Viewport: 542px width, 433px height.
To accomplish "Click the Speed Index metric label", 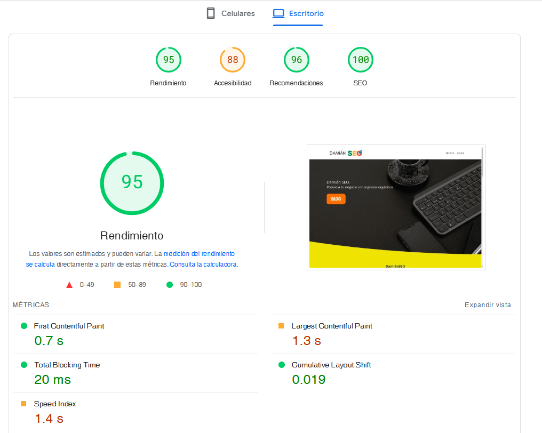I will (54, 404).
